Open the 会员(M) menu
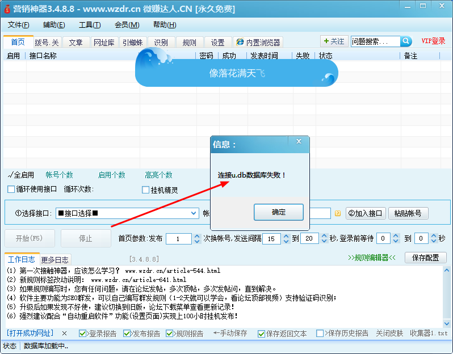 tap(127, 25)
